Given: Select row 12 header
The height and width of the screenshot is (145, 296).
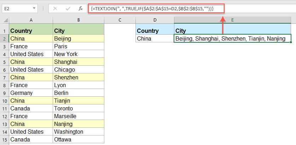Looking at the screenshot, I should pos(4,116).
